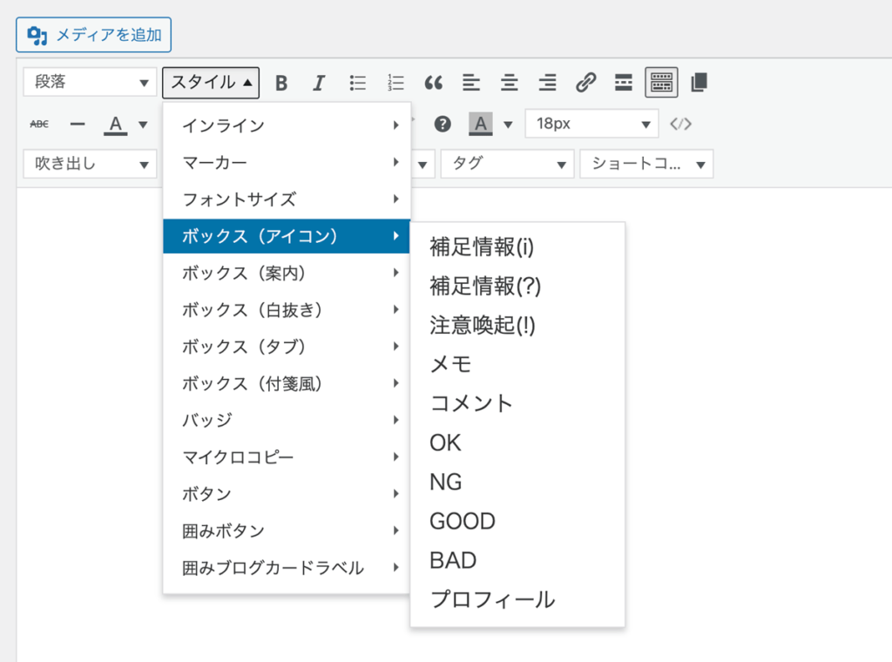The image size is (892, 662).
Task: Open the 囲みボタン submenu
Action: pyautogui.click(x=287, y=530)
